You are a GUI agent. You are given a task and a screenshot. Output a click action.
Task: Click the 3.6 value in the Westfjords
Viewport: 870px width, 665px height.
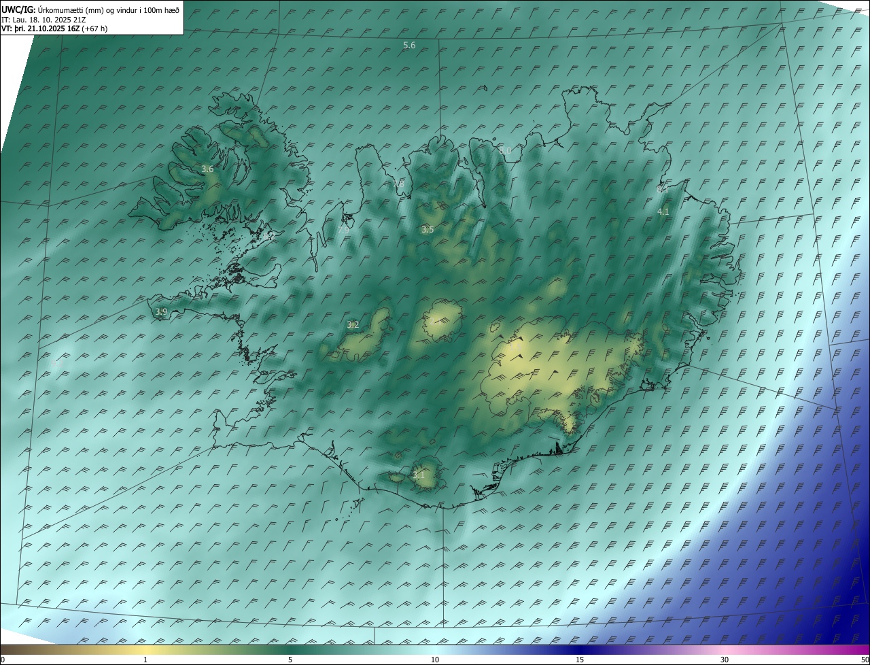(207, 169)
